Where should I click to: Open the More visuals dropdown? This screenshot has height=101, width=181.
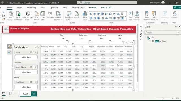pyautogui.click(x=137, y=16)
